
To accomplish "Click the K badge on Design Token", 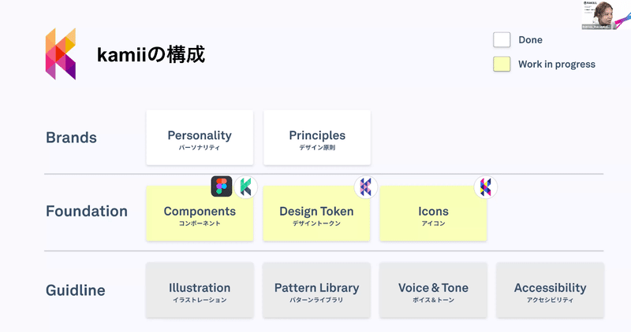I will (x=366, y=187).
